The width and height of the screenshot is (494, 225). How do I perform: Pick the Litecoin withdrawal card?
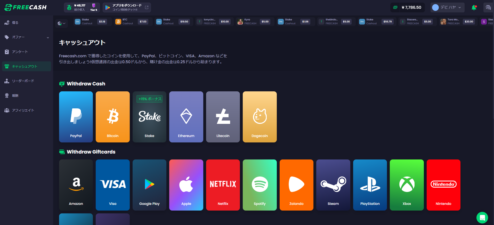(223, 117)
